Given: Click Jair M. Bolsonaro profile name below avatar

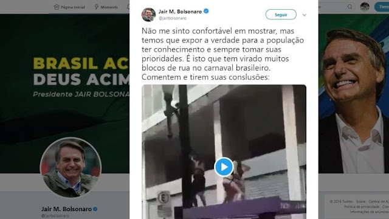Looking at the screenshot, I should pos(66,209).
